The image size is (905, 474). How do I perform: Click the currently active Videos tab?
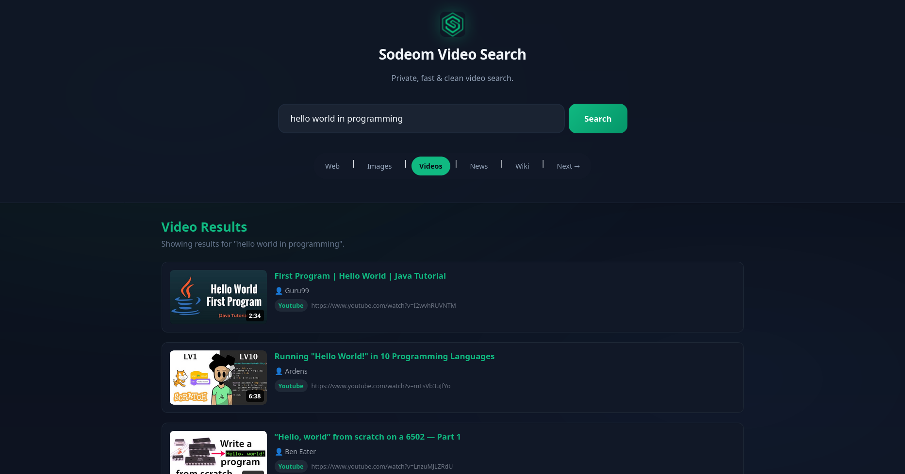(x=430, y=166)
